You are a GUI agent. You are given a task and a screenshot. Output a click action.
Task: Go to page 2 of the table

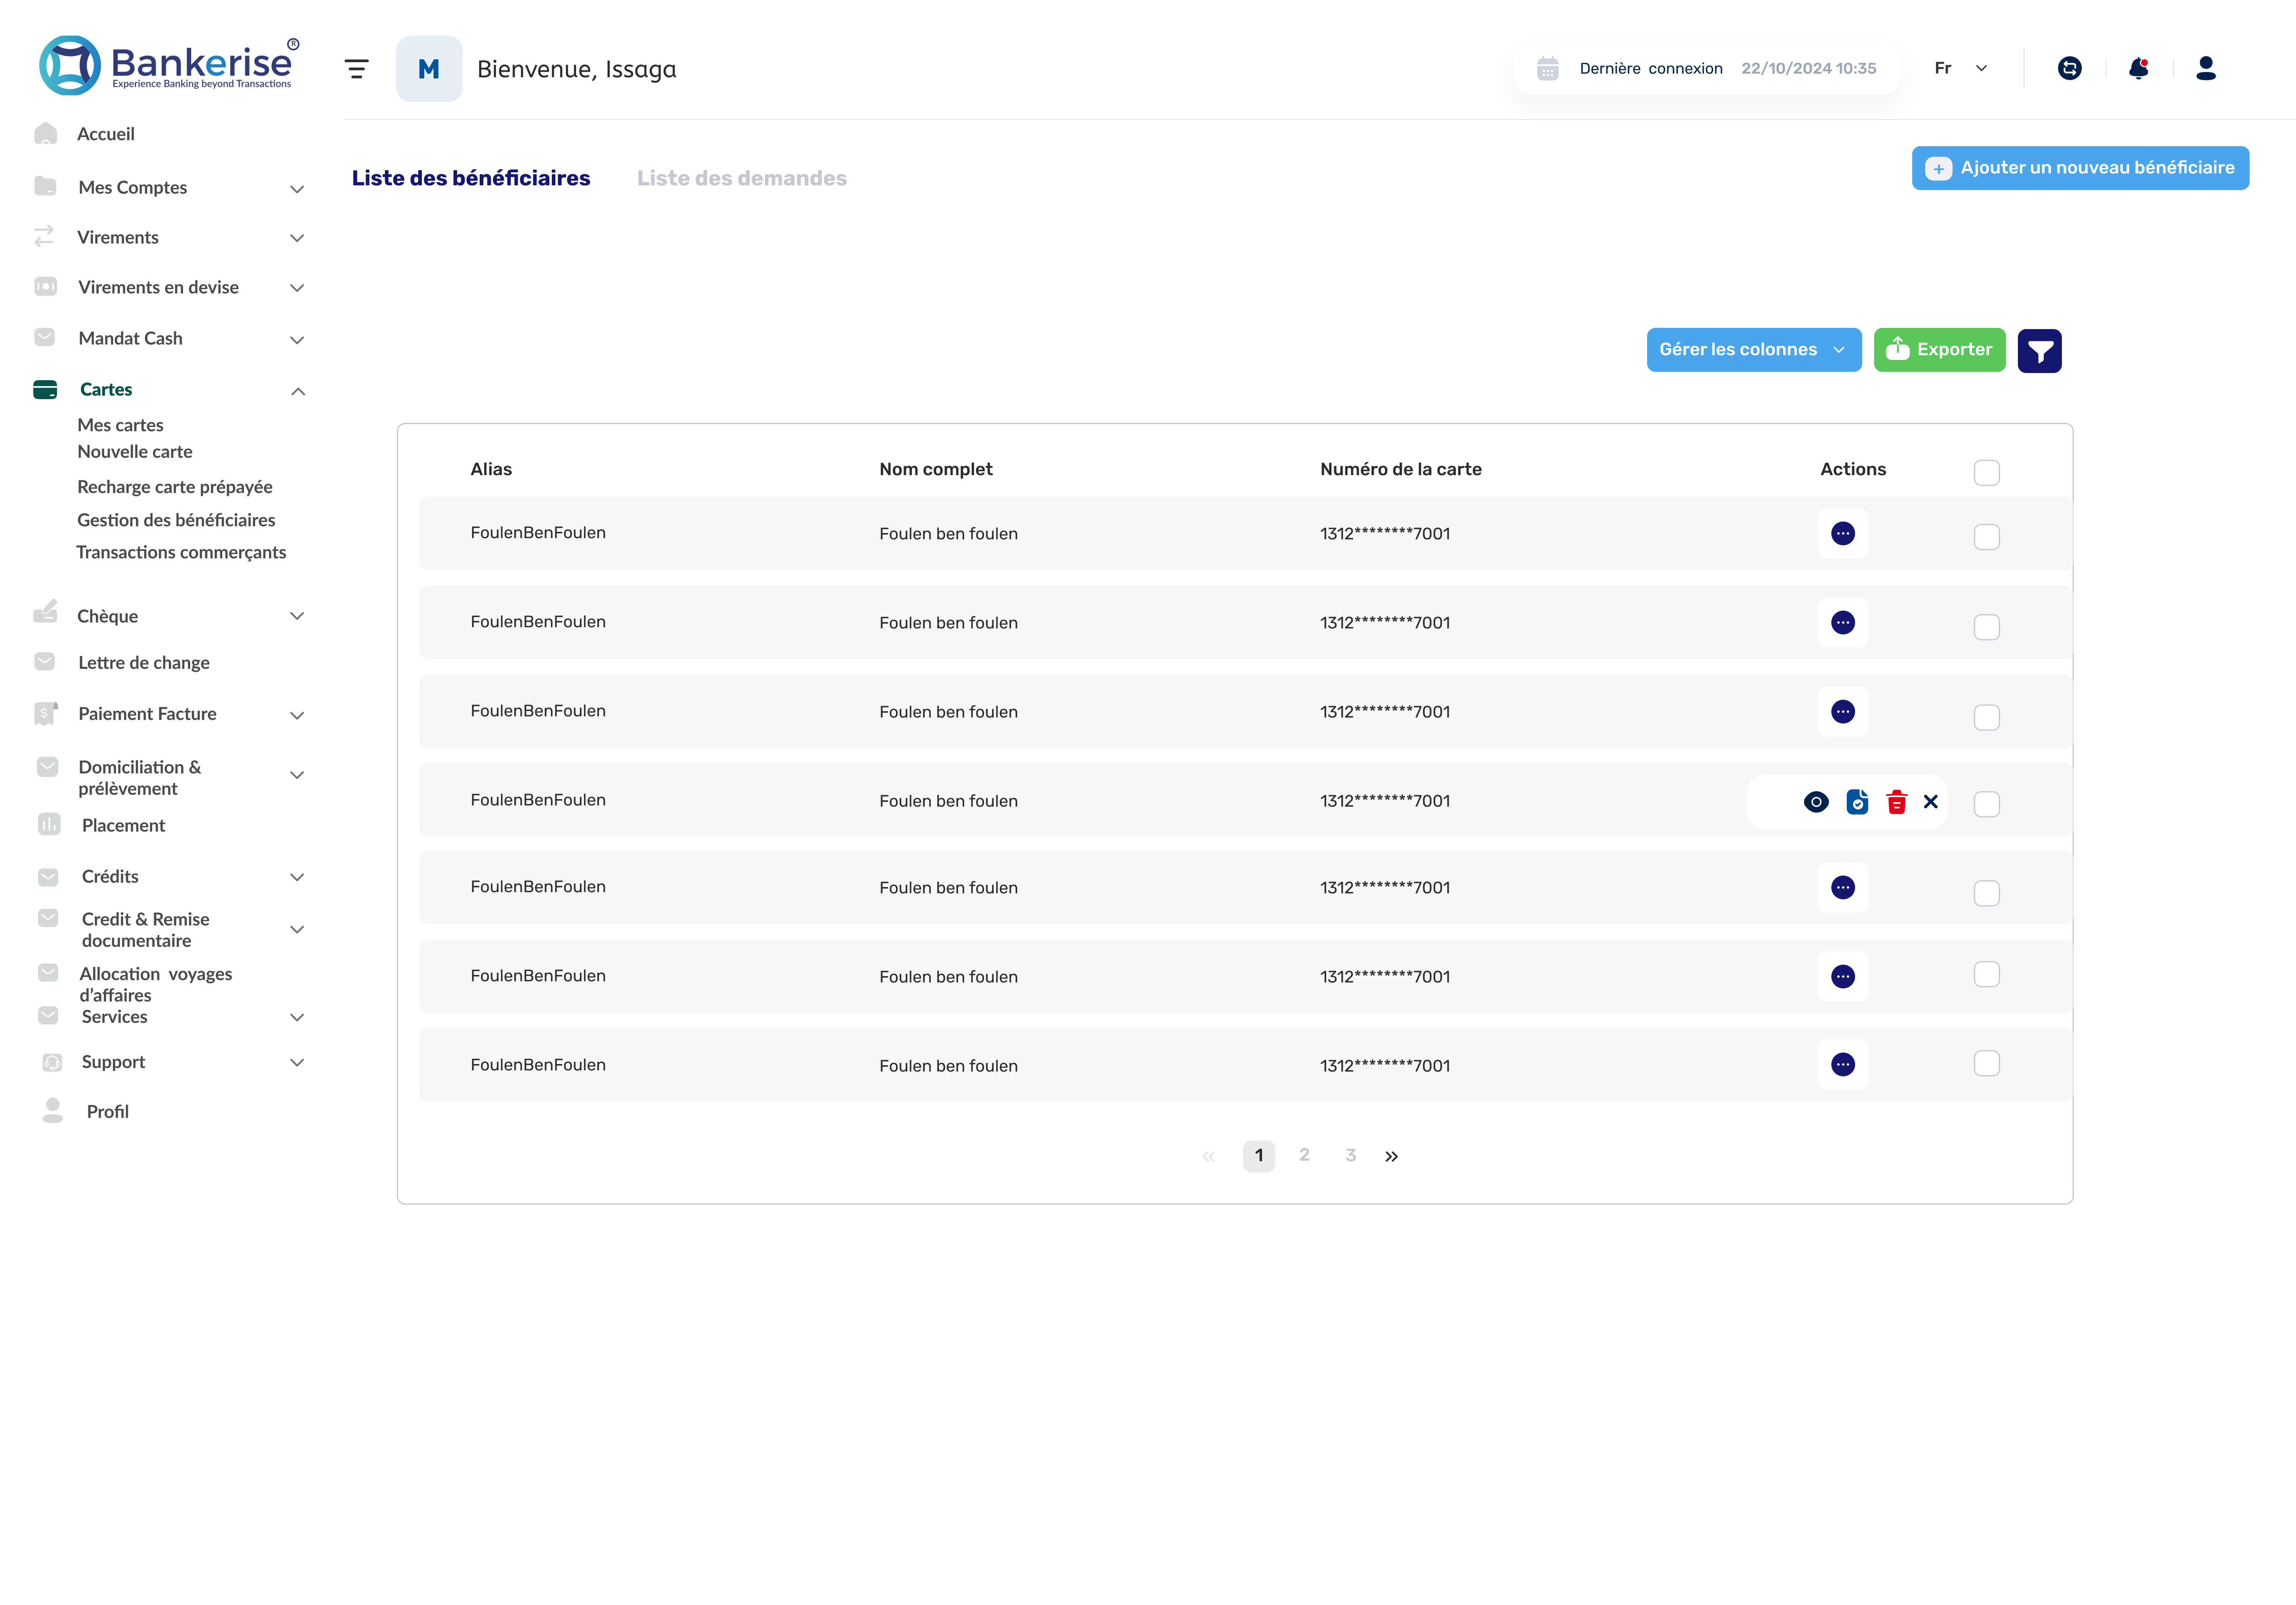1304,1155
